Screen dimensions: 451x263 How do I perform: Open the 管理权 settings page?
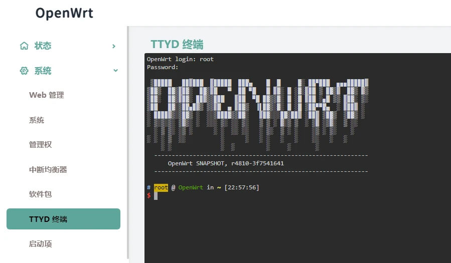41,145
